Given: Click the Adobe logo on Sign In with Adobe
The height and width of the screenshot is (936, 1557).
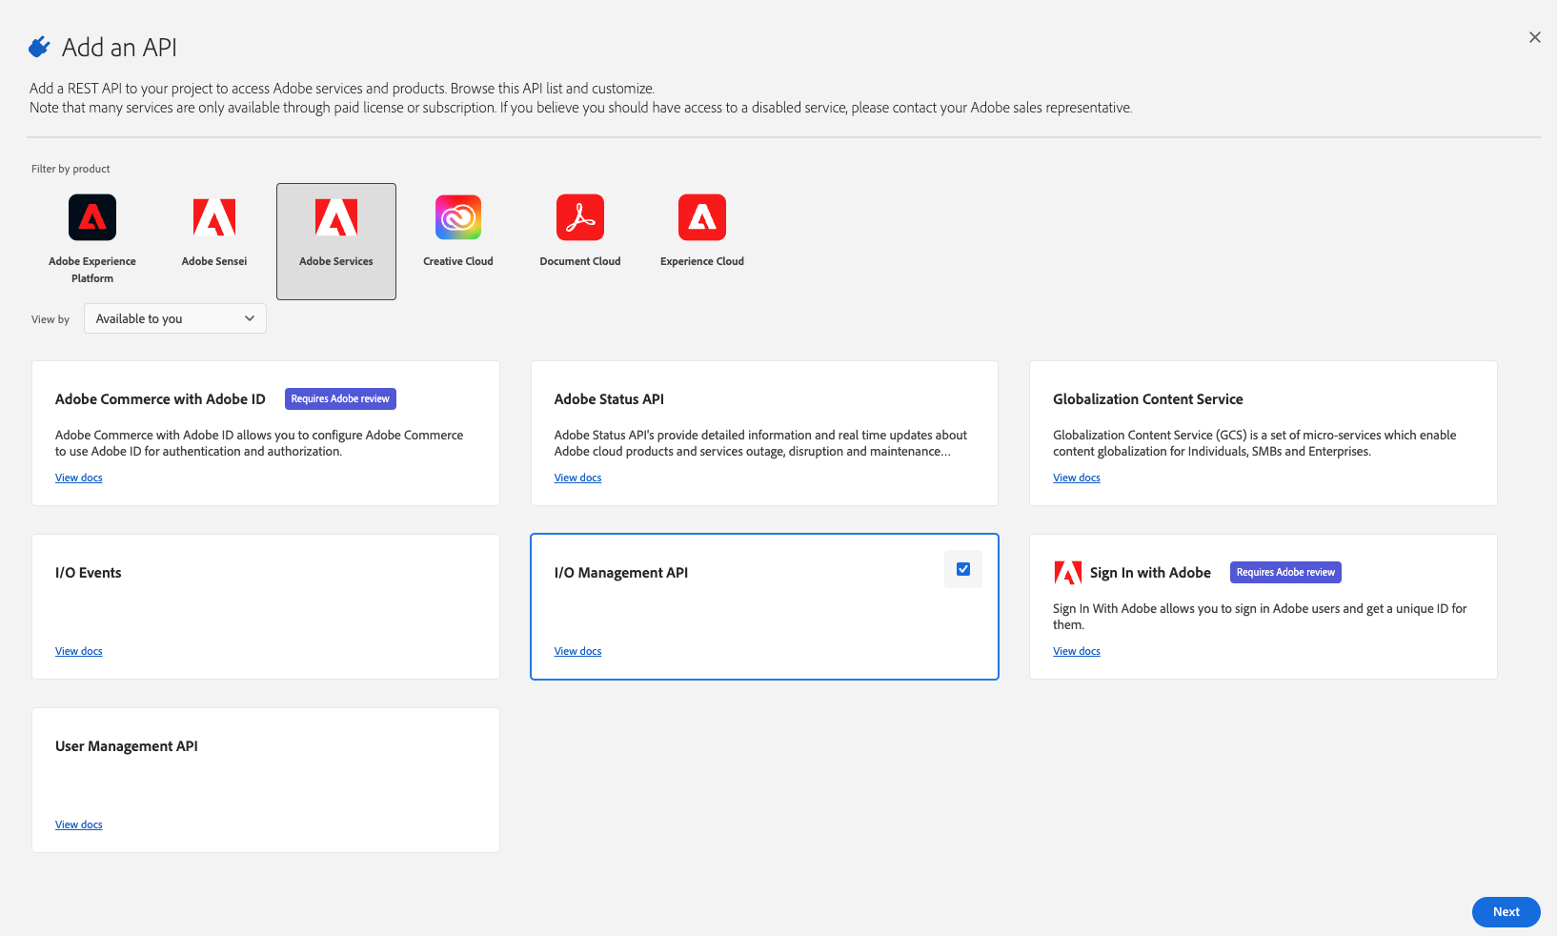Looking at the screenshot, I should (x=1068, y=573).
